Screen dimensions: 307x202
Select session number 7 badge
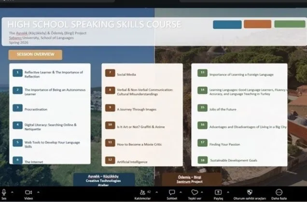point(110,73)
